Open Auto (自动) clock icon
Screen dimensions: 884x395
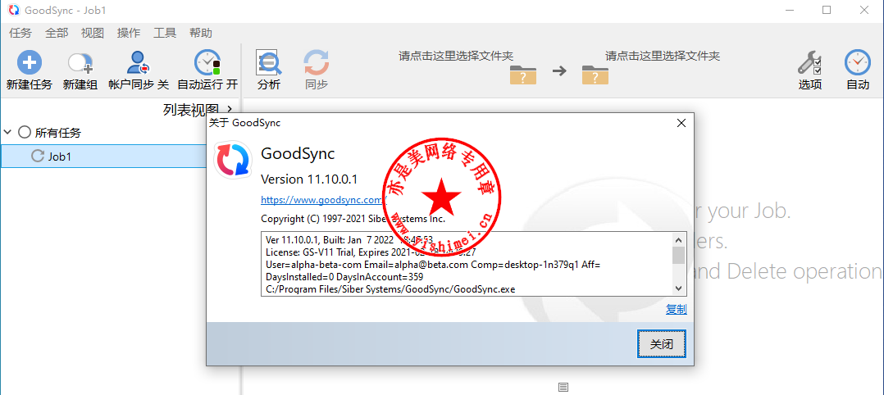[858, 62]
